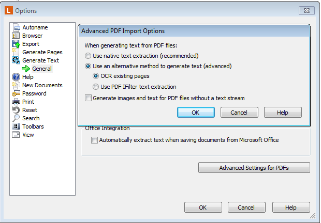The width and height of the screenshot is (321, 223).
Task: Select the Password key icon
Action: point(16,93)
